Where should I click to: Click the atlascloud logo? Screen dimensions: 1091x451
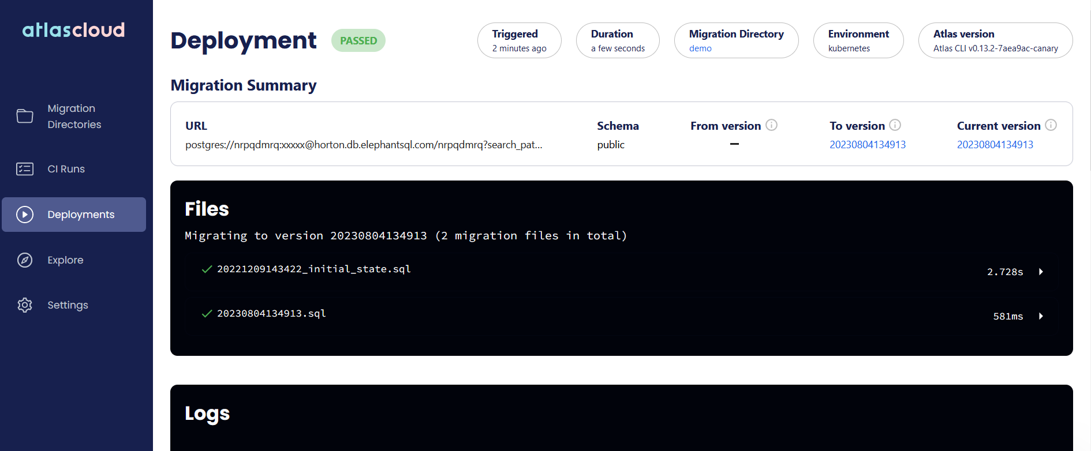[73, 29]
